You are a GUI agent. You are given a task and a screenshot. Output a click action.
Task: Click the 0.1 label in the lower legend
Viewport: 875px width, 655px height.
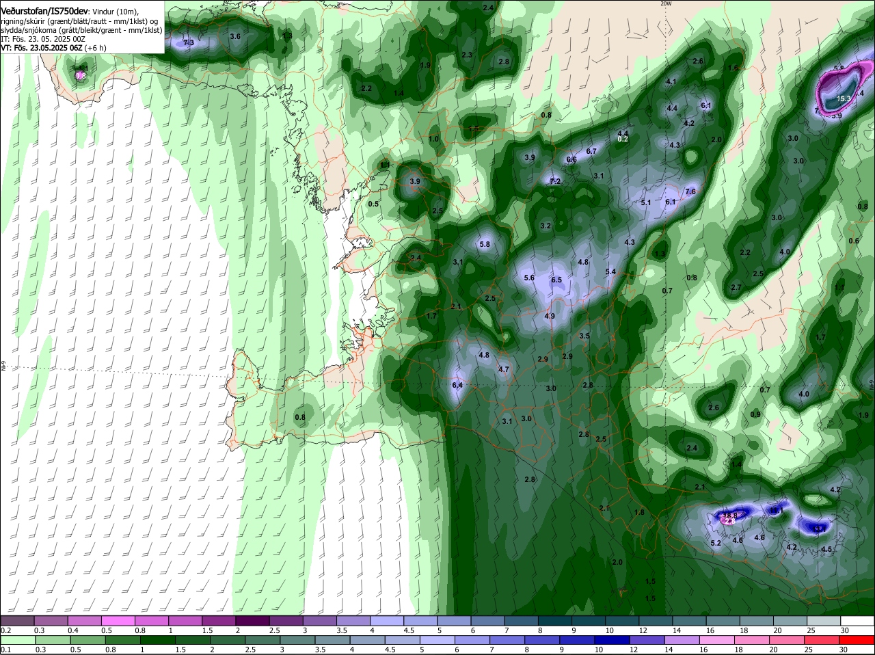5,650
